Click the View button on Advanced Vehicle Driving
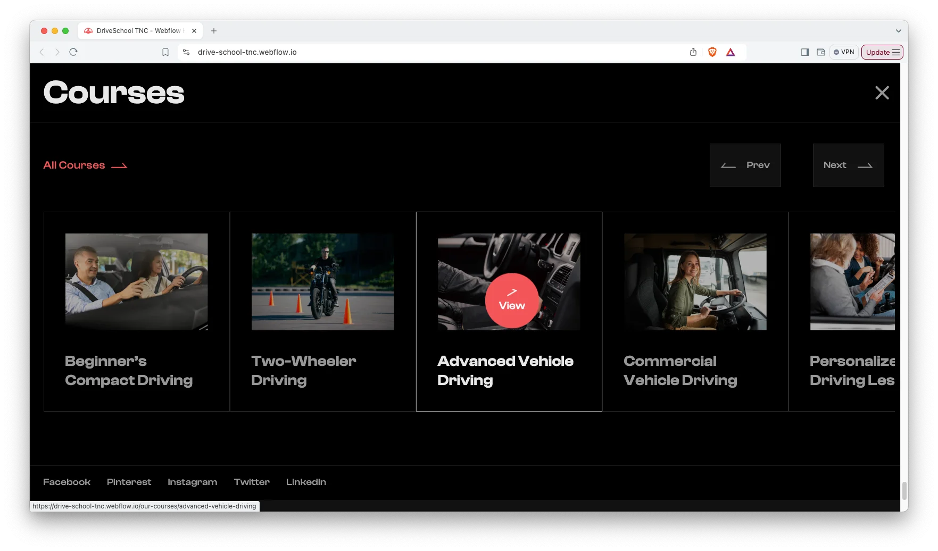 point(511,300)
